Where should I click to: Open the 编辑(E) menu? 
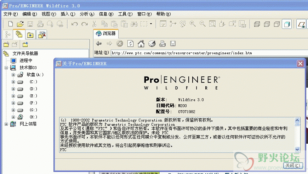tap(30, 14)
